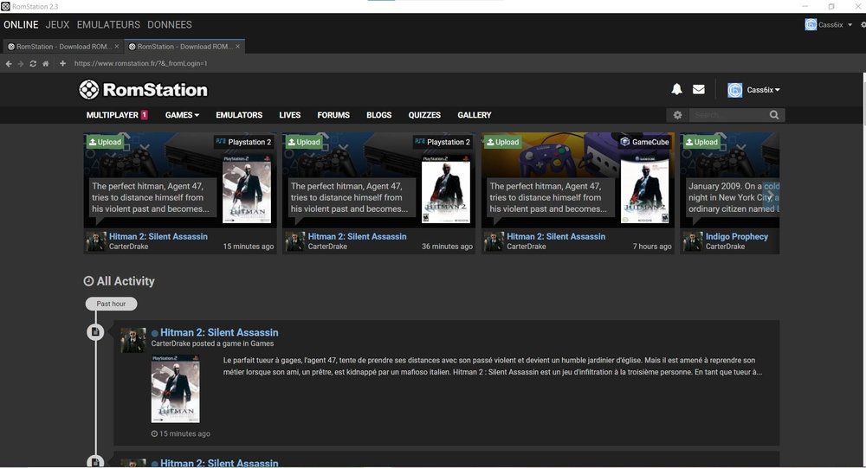The width and height of the screenshot is (866, 468).
Task: Click Upload badge on GameCube card
Action: tap(502, 142)
